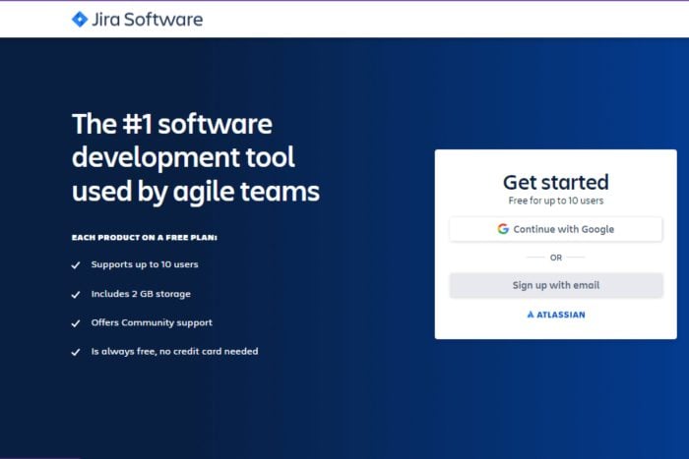Click the #1 software development tool headline

(x=196, y=157)
